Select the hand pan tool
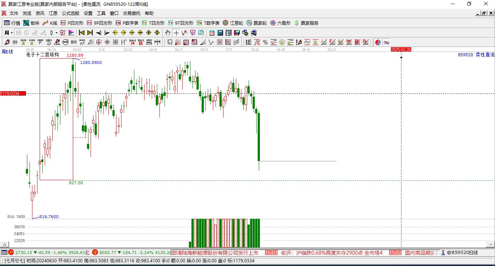Screen dimensions: 495x266 [x=167, y=33]
